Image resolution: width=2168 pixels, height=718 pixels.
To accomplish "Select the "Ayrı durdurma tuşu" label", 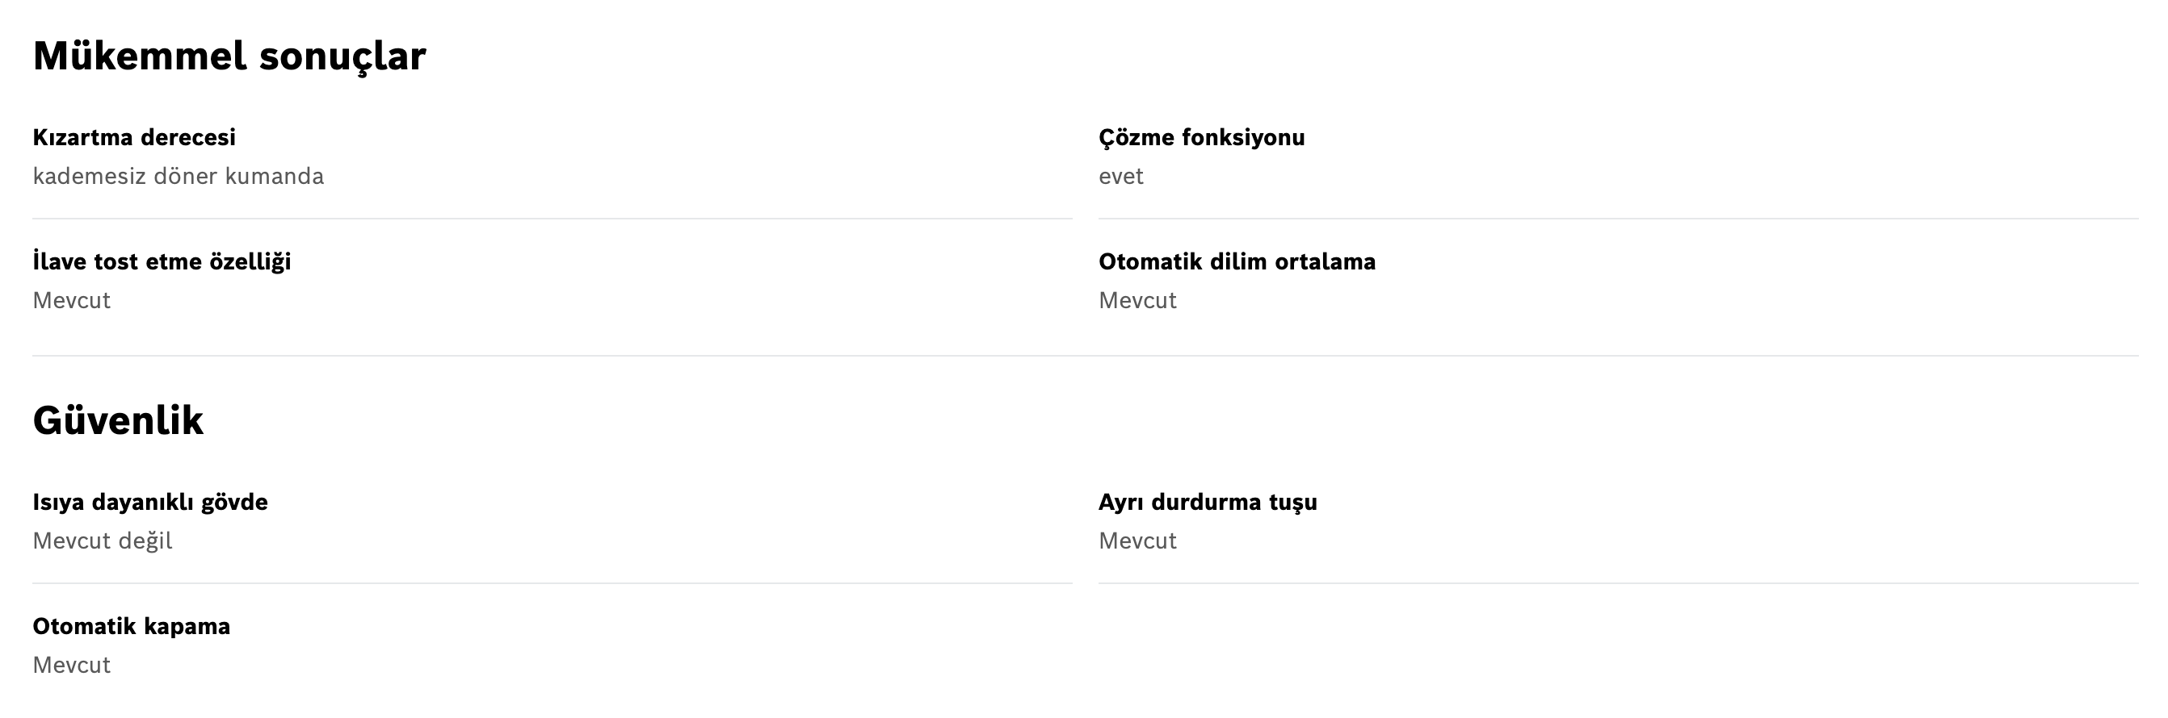I will tap(1208, 502).
